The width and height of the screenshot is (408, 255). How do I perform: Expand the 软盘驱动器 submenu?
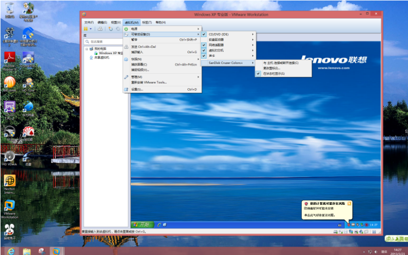(229, 40)
